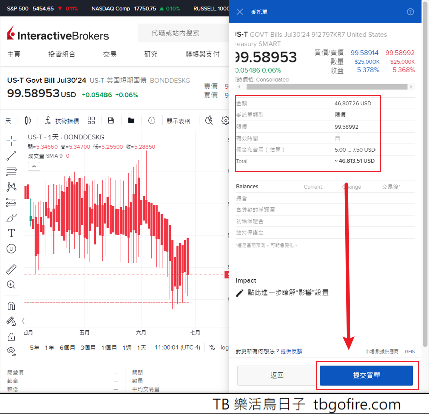Toggle percent scale on chart
Image resolution: width=429 pixels, height=414 pixels.
click(212, 347)
